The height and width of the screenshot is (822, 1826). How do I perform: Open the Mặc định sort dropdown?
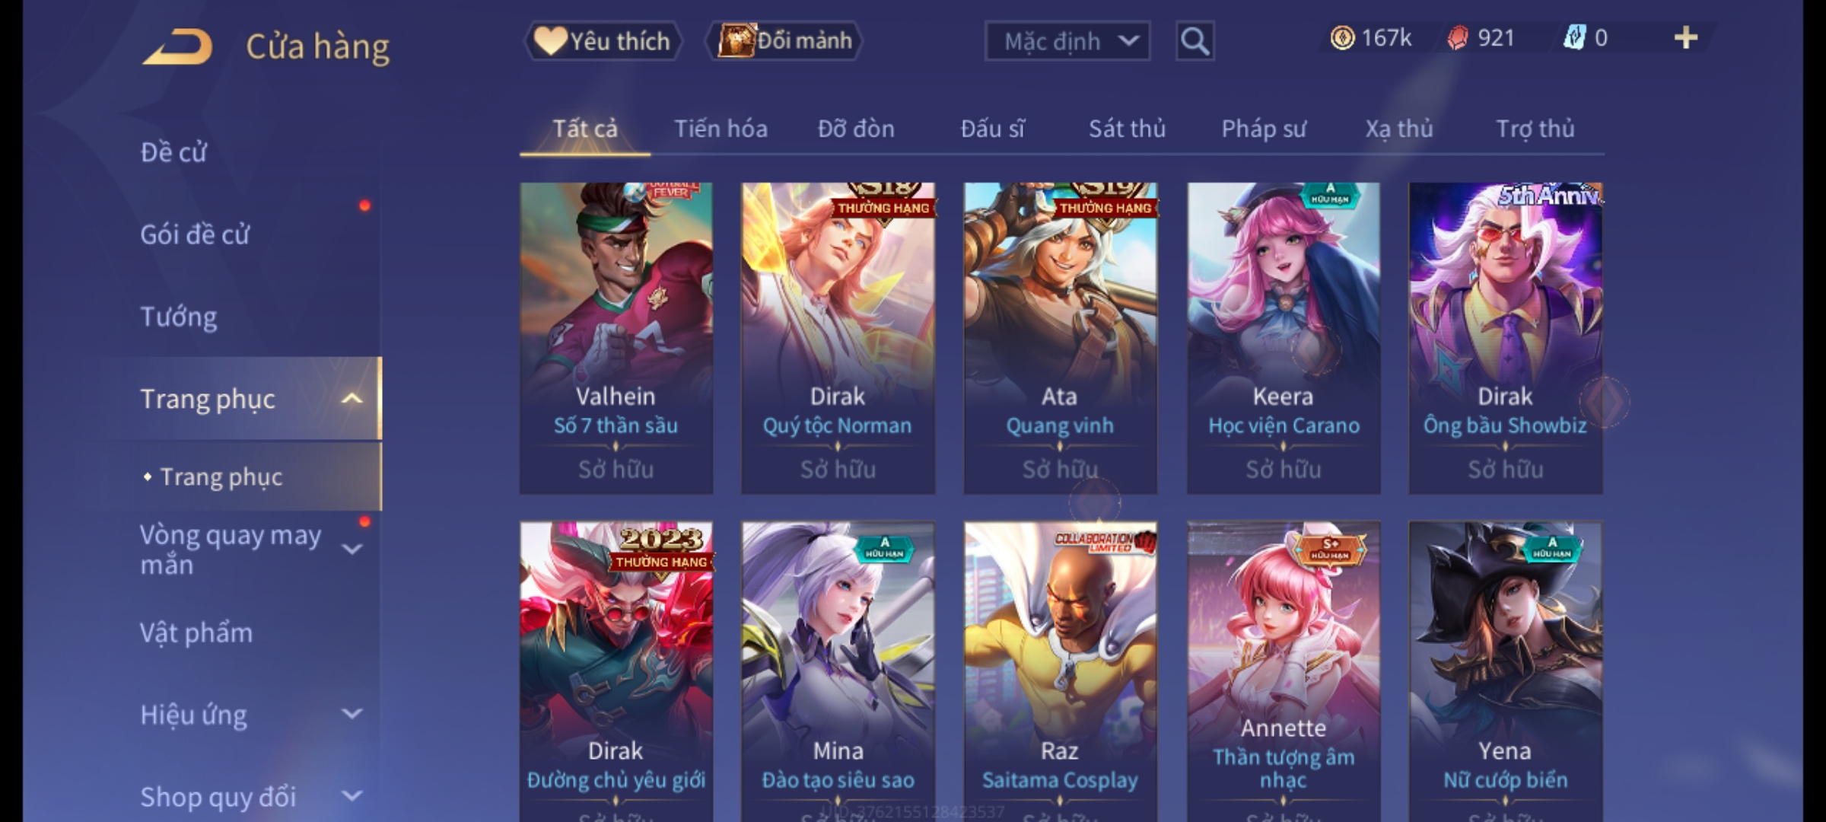pyautogui.click(x=1067, y=41)
